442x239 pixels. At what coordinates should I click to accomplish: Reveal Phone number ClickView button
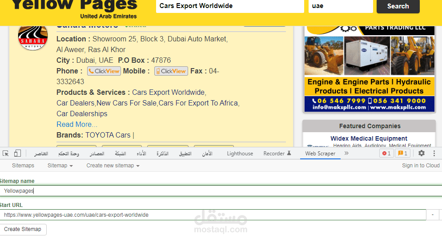point(104,71)
